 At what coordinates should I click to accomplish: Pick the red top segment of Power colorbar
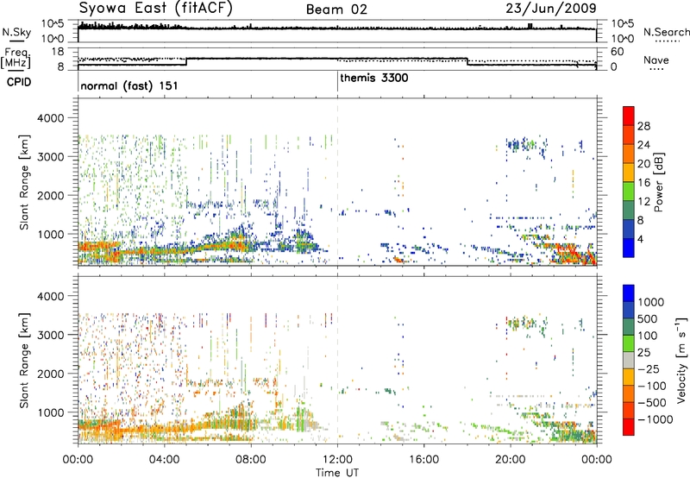coord(629,115)
